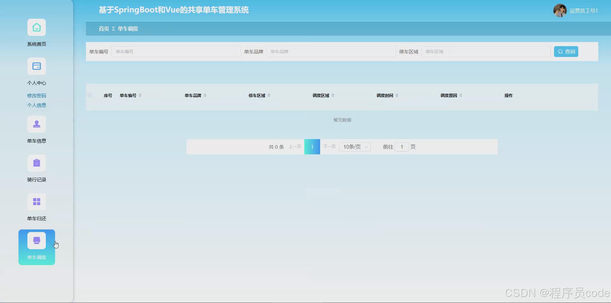Screen dimensions: 611x303
Task: Click the magnifier icon inside 查询 button
Action: (561, 51)
